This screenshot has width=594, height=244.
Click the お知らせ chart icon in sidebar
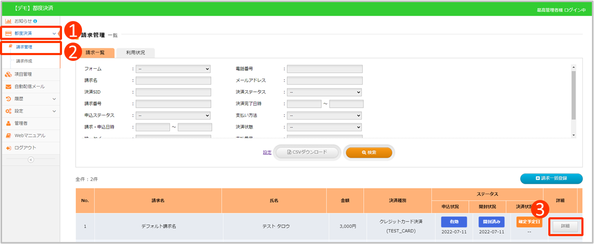tap(8, 21)
